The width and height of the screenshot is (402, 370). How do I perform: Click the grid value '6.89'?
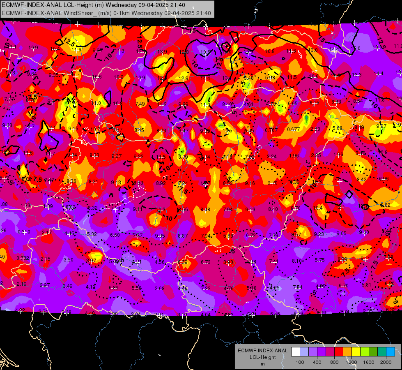pyautogui.click(x=114, y=288)
